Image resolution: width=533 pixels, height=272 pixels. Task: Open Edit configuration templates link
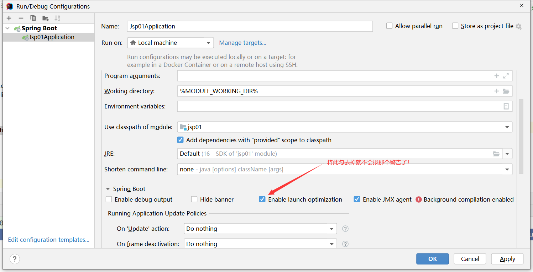48,240
